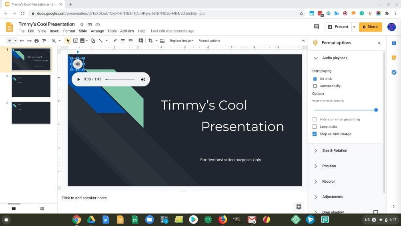Move the presentation to a folder
The image size is (401, 226).
(x=90, y=24)
